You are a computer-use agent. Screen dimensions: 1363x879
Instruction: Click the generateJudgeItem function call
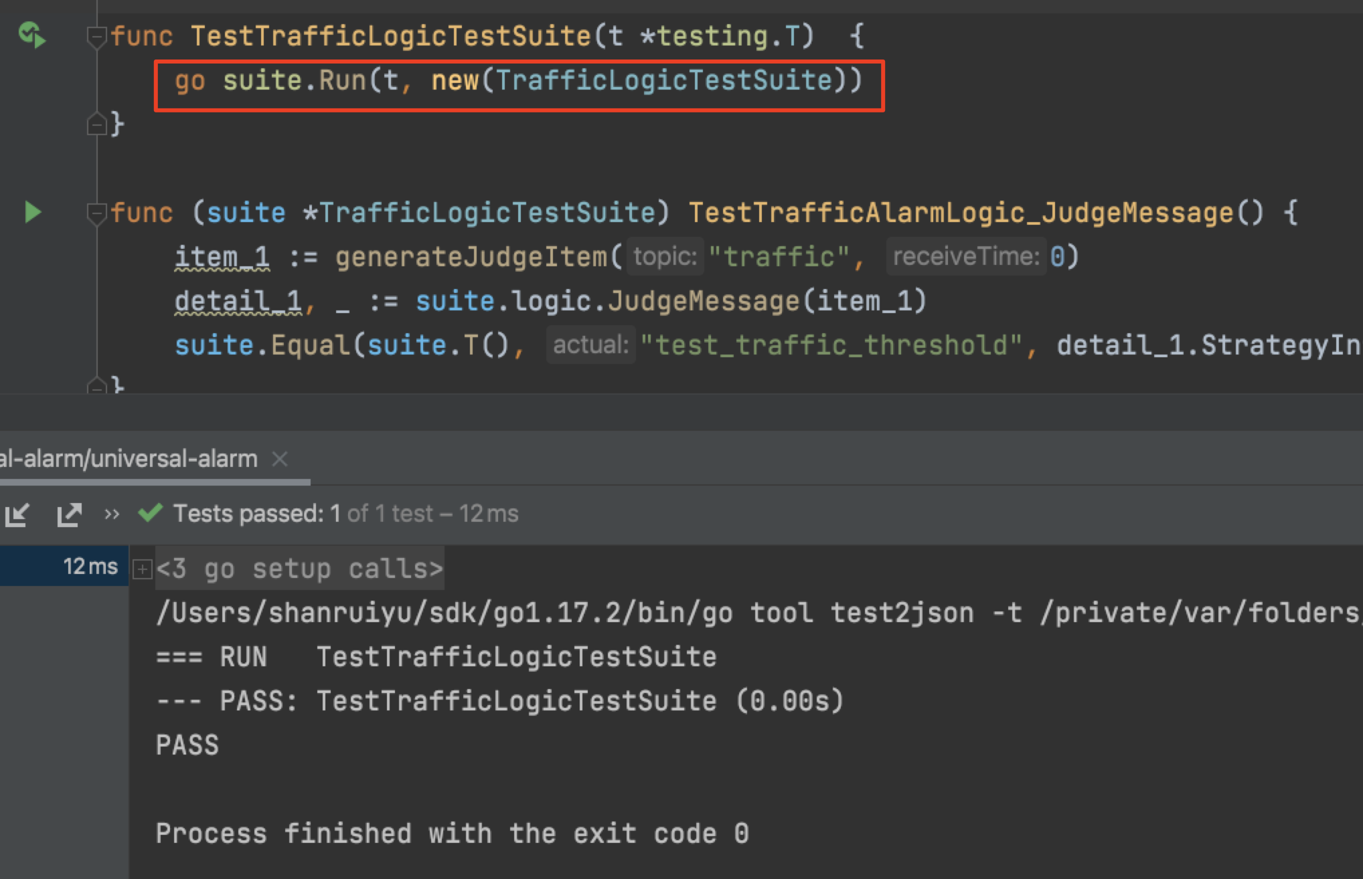[471, 257]
